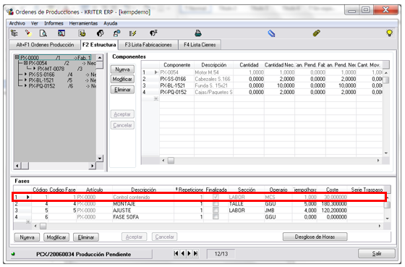The height and width of the screenshot is (267, 405).
Task: Open the Archivo menu
Action: 17,23
